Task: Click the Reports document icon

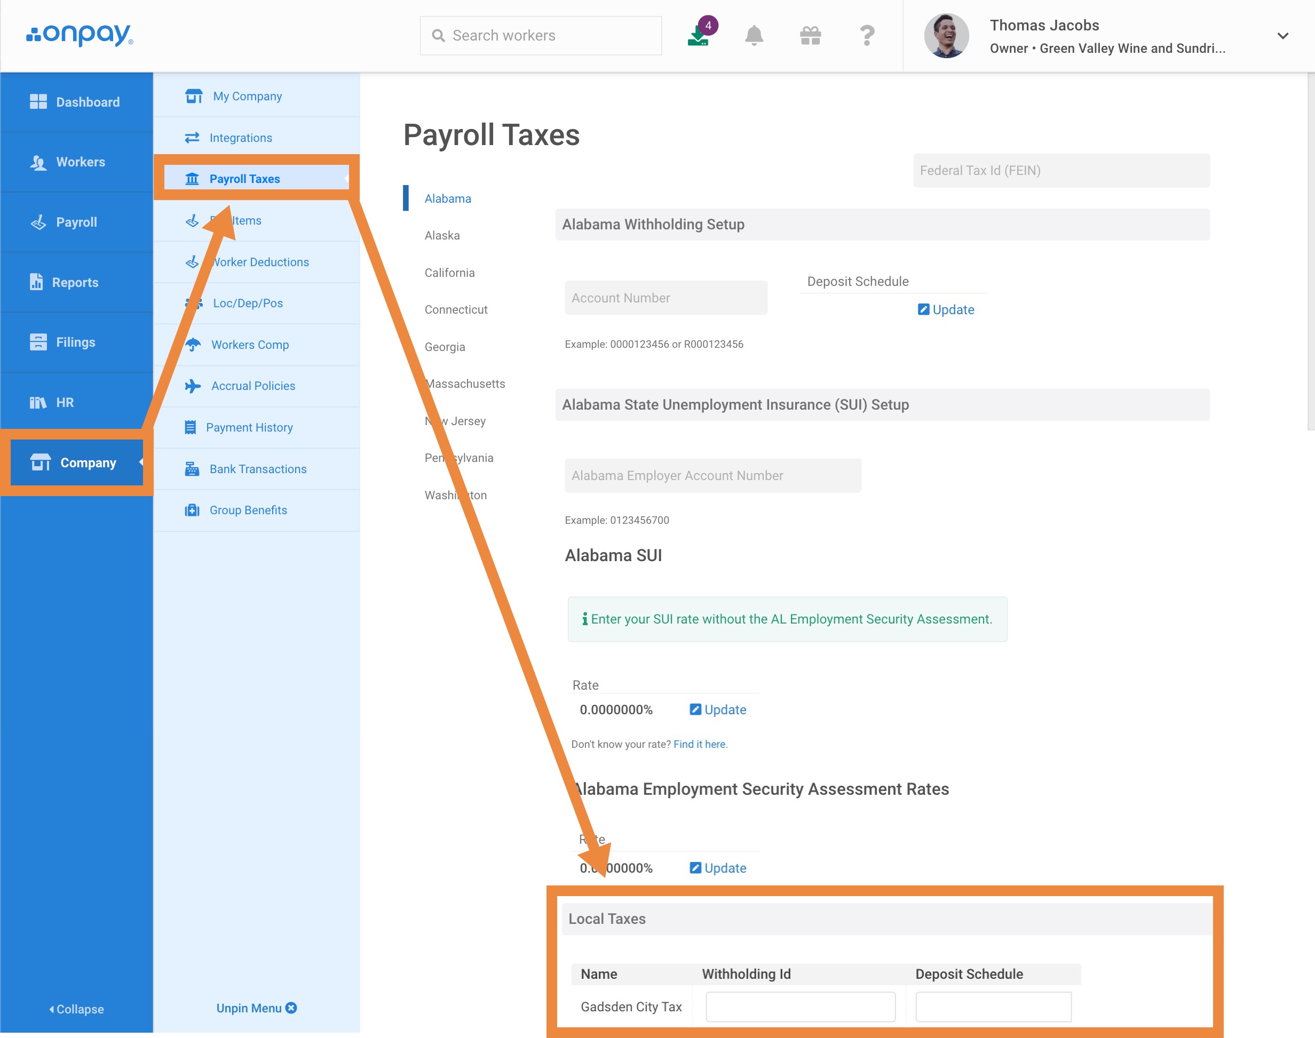Action: point(36,282)
